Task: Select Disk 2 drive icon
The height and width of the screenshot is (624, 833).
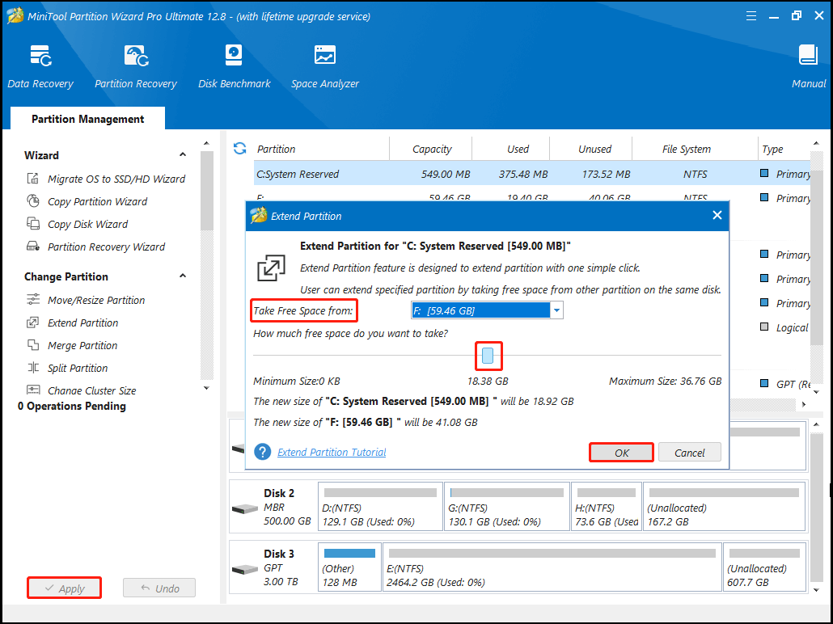Action: tap(245, 508)
